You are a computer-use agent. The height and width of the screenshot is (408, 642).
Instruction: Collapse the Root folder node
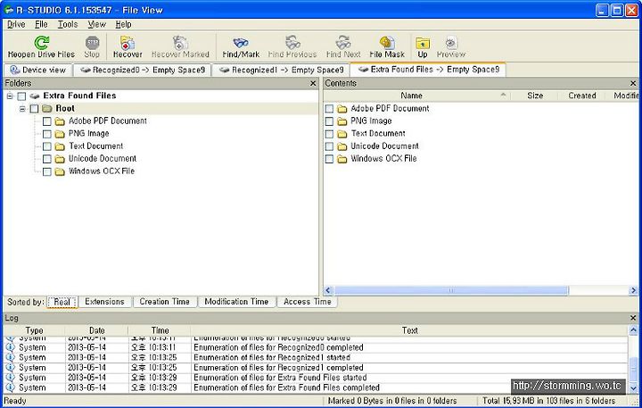[x=22, y=109]
